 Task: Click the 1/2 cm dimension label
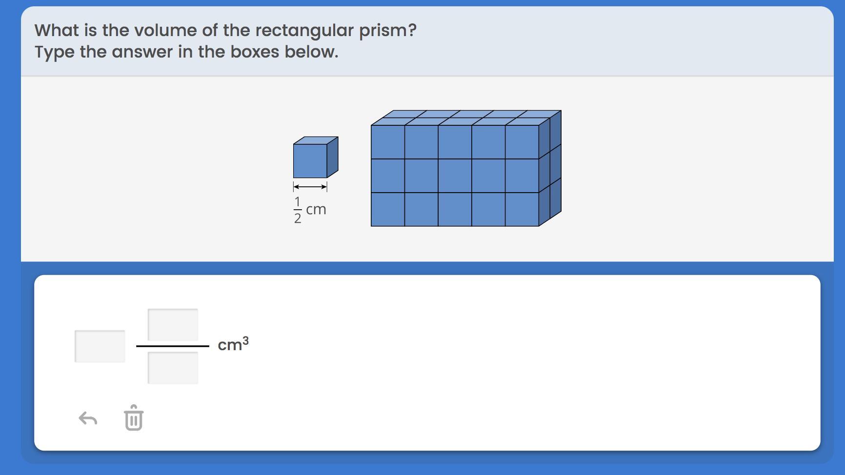tap(309, 210)
